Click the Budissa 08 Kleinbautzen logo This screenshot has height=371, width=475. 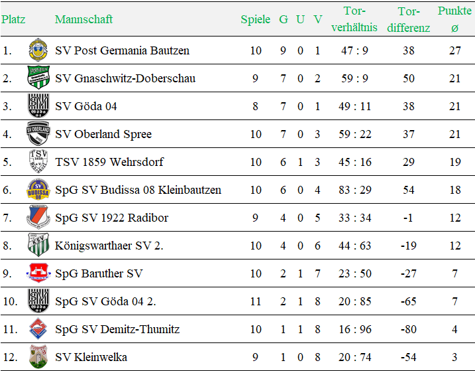tap(38, 189)
